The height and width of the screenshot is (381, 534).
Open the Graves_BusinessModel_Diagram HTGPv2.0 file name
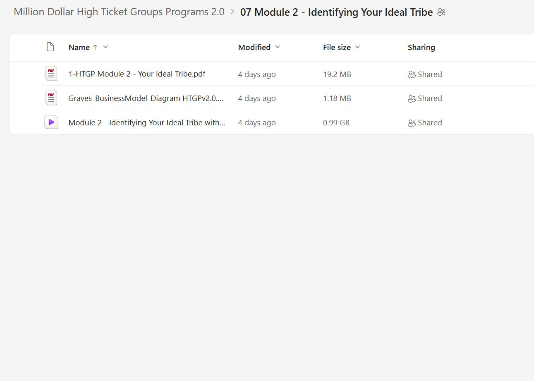(x=147, y=98)
